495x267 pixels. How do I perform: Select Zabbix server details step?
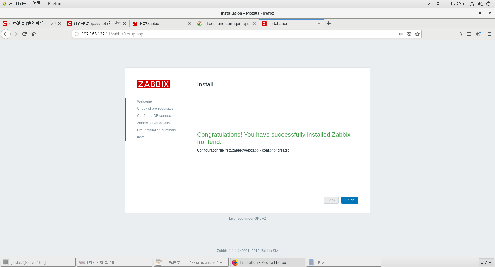tap(153, 123)
